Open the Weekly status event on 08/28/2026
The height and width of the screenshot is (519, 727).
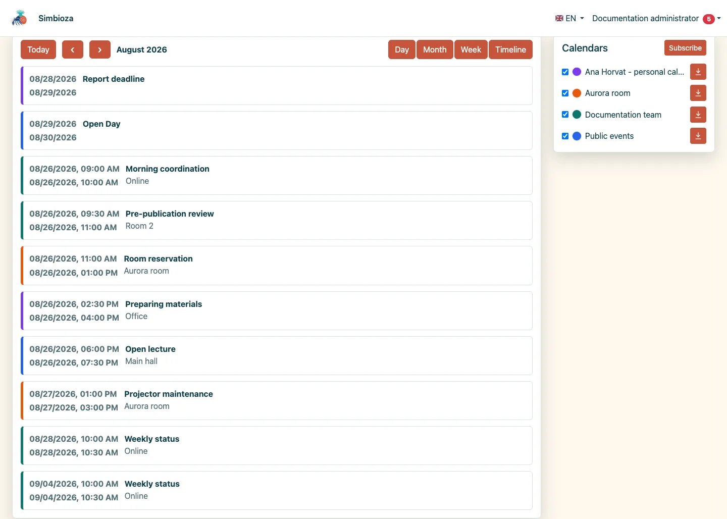[x=277, y=446]
